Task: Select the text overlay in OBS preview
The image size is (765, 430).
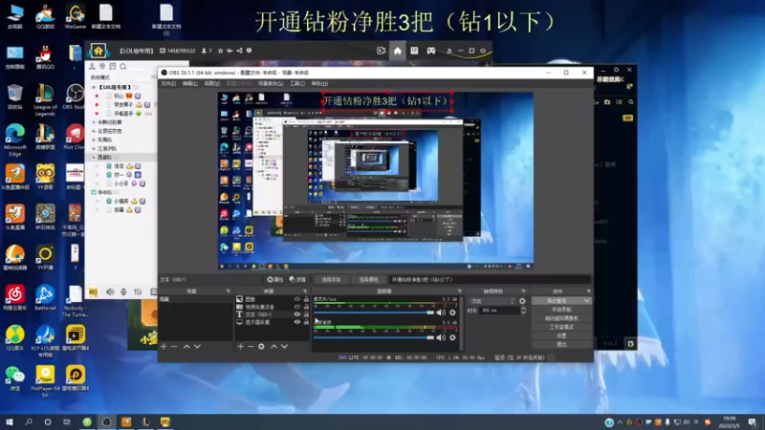Action: pos(386,101)
